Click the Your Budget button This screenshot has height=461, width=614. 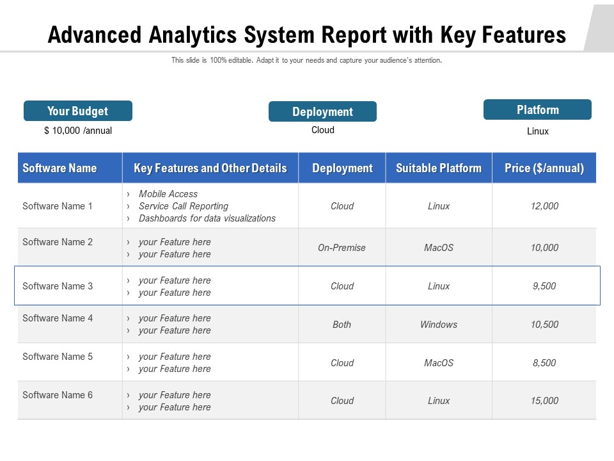click(x=78, y=111)
